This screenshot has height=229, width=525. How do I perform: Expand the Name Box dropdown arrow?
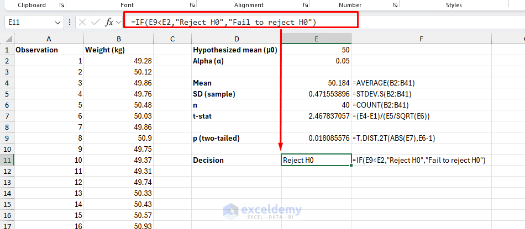tap(56, 23)
